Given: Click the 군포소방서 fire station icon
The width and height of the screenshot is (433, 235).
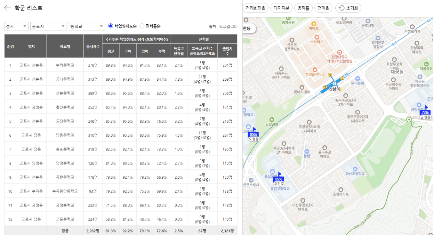Looking at the screenshot, I should pos(251,180).
